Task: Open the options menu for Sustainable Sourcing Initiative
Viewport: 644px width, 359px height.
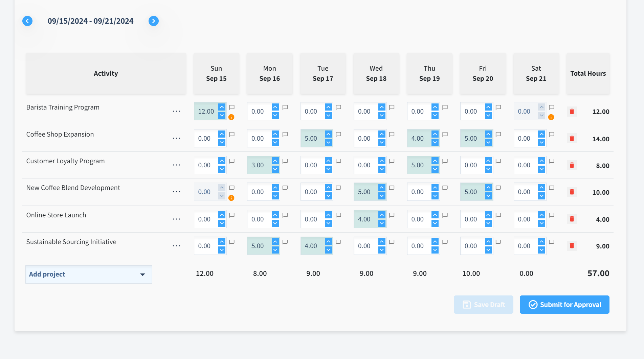Action: 176,245
